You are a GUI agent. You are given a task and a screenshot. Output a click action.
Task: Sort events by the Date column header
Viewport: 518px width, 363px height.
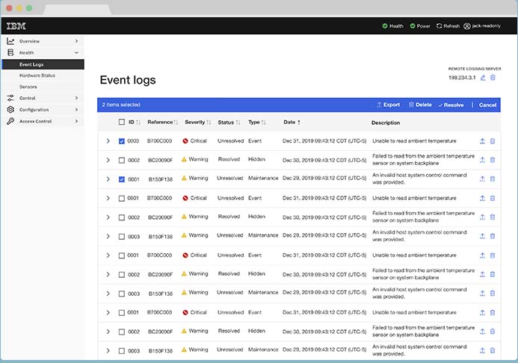292,122
